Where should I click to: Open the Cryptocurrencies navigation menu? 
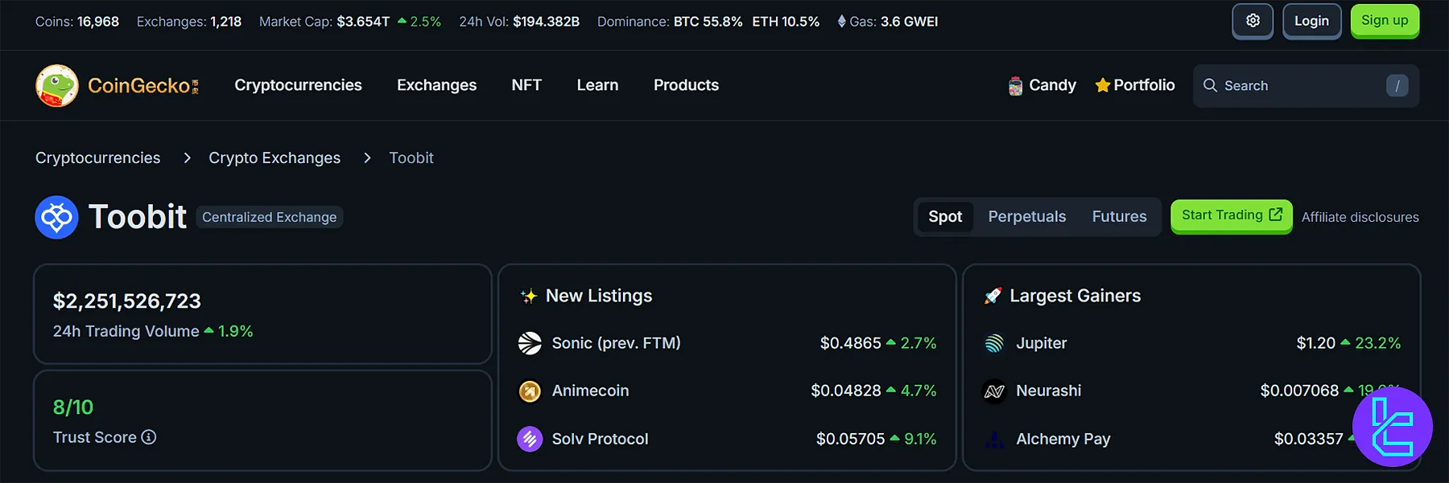298,85
